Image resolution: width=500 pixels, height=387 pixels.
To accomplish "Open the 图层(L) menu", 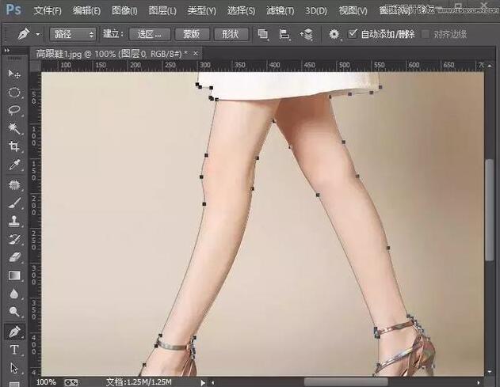I will (x=162, y=11).
